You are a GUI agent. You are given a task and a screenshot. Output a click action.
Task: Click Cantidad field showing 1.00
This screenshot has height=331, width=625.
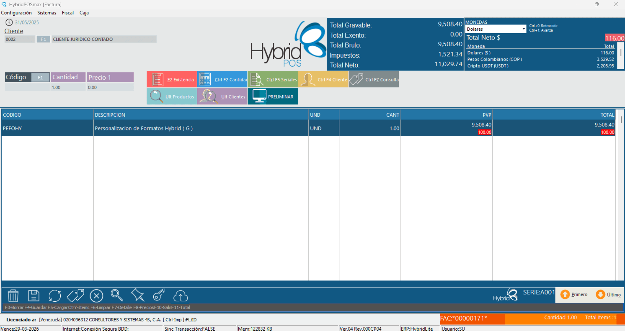68,87
